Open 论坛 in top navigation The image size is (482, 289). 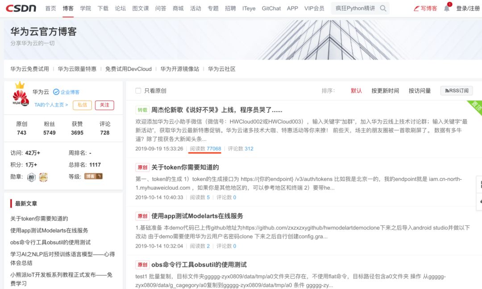120,8
